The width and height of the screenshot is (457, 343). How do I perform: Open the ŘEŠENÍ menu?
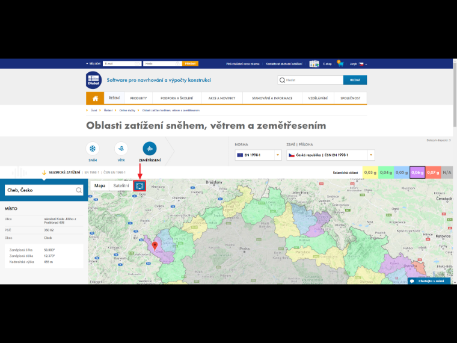114,98
